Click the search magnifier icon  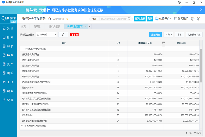pos(129,19)
